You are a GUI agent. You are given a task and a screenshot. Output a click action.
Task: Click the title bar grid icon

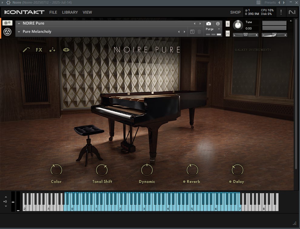[x=258, y=2]
